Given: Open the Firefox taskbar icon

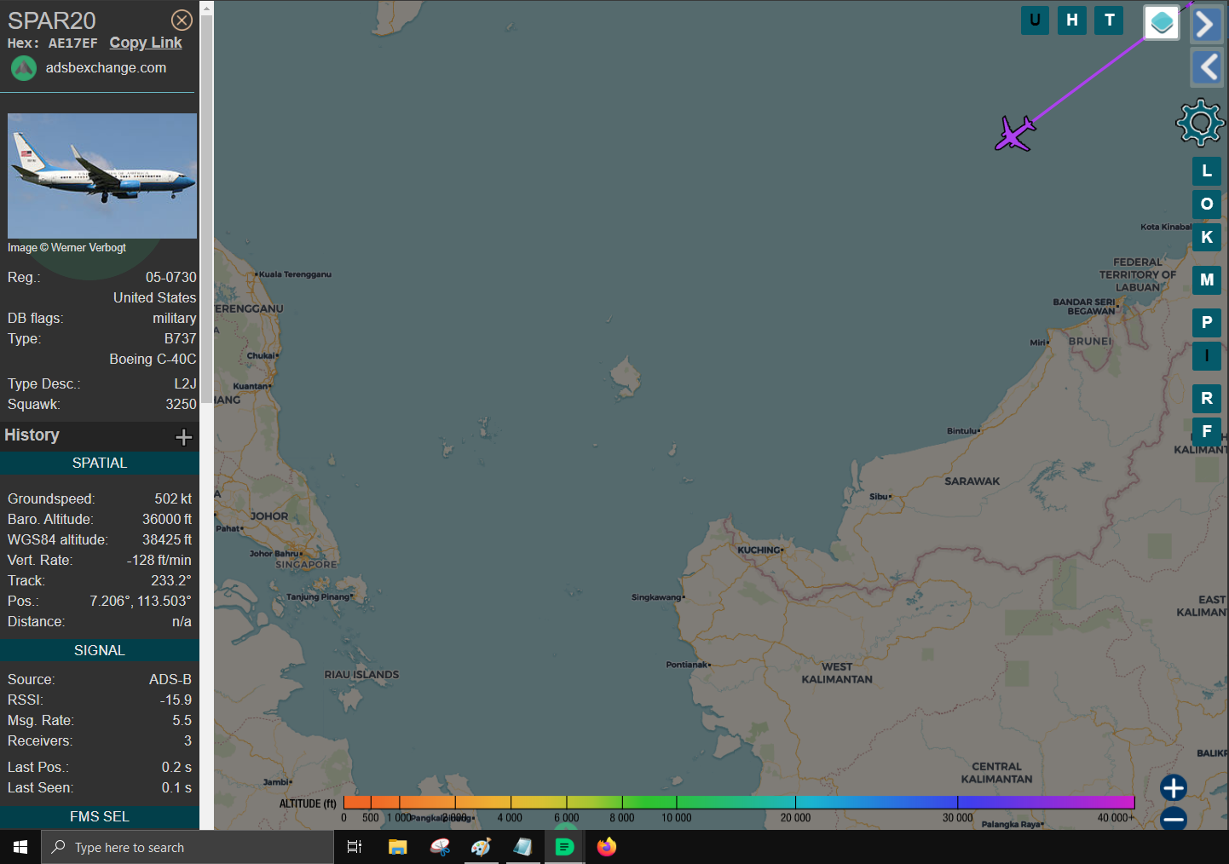Looking at the screenshot, I should pyautogui.click(x=607, y=847).
